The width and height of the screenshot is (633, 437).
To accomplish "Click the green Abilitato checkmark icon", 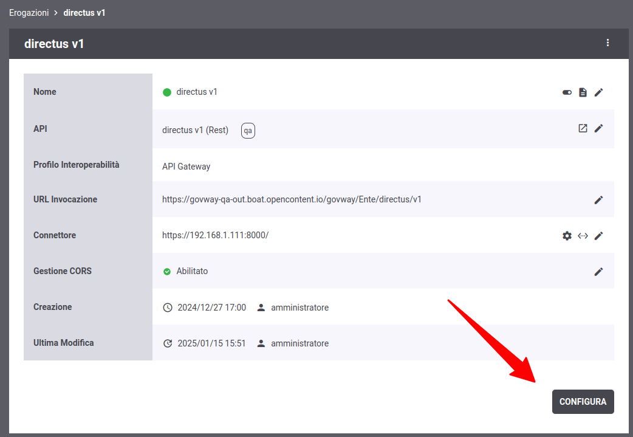I will point(167,272).
